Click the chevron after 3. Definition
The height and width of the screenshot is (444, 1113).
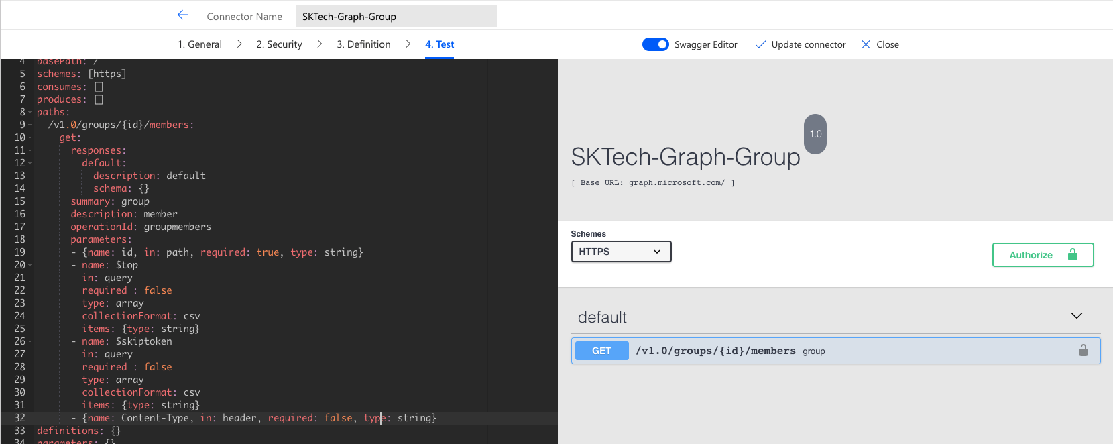tap(408, 44)
